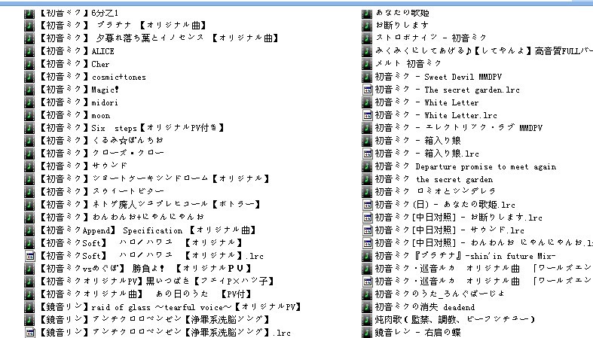
Task: Select the audio icon for 初音ミク - White Letter
Action: tap(367, 102)
